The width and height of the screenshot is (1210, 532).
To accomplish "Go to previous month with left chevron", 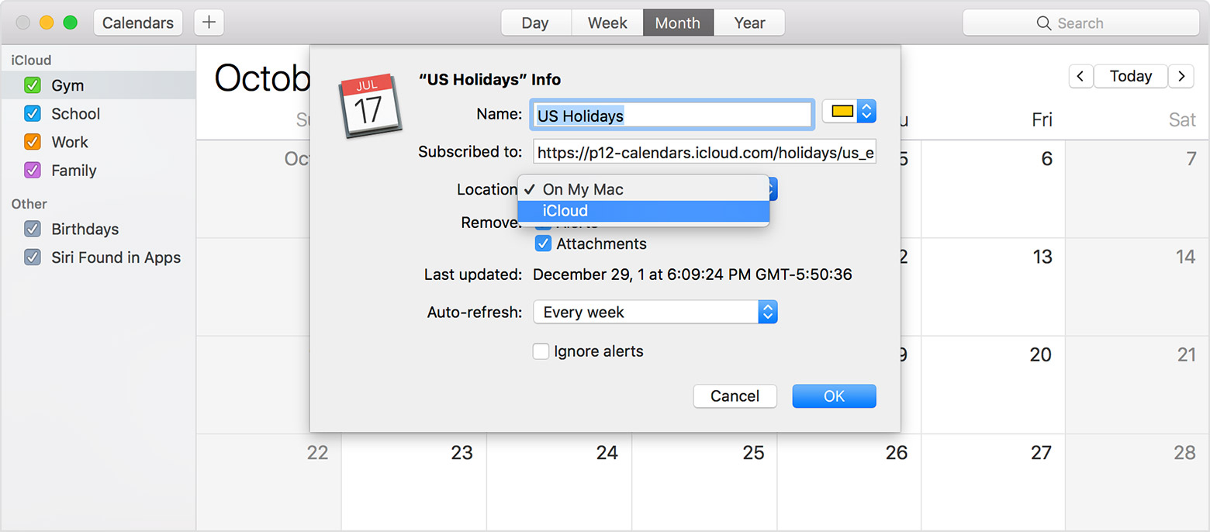I will click(x=1081, y=76).
